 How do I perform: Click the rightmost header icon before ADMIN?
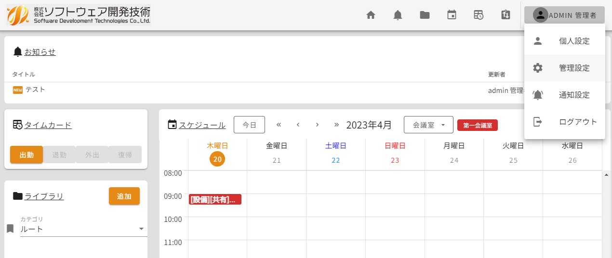click(x=506, y=15)
